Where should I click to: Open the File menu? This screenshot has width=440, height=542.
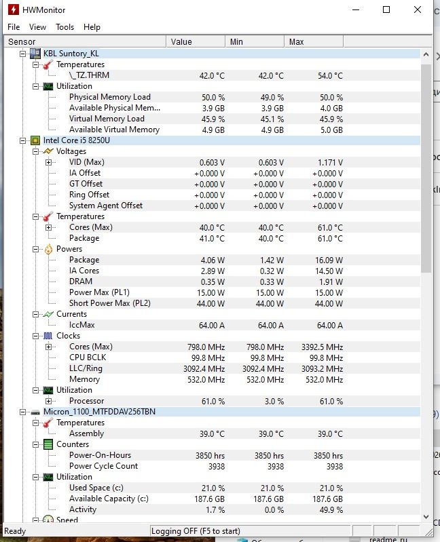(14, 27)
